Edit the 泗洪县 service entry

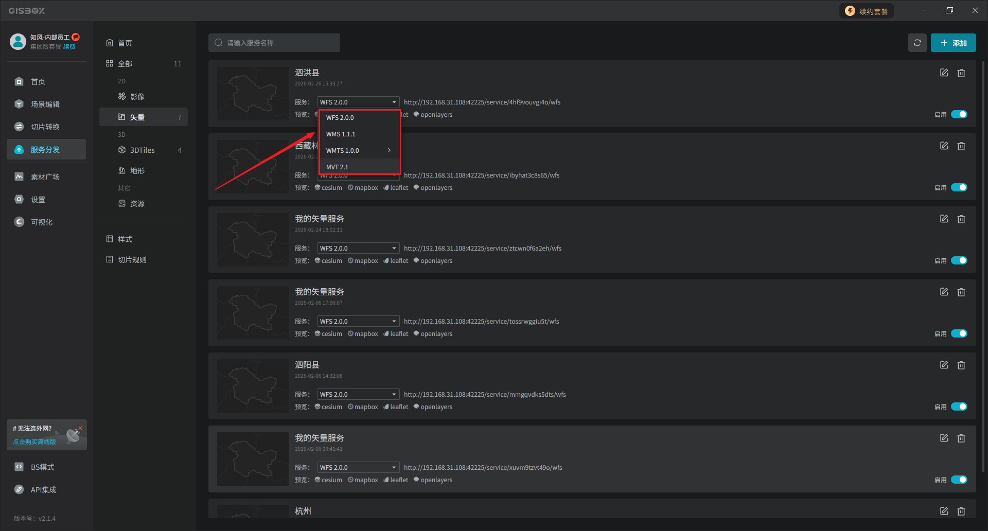tap(944, 73)
